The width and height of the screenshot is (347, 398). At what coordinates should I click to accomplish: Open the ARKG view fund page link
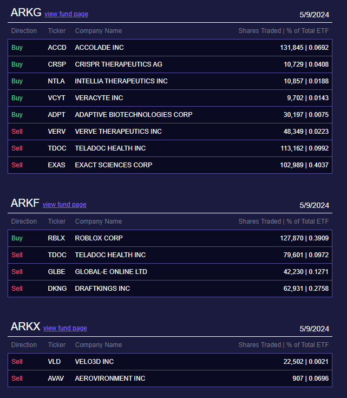tap(66, 14)
